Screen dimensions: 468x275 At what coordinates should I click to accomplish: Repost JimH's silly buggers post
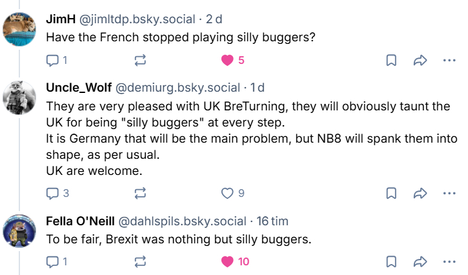(139, 61)
